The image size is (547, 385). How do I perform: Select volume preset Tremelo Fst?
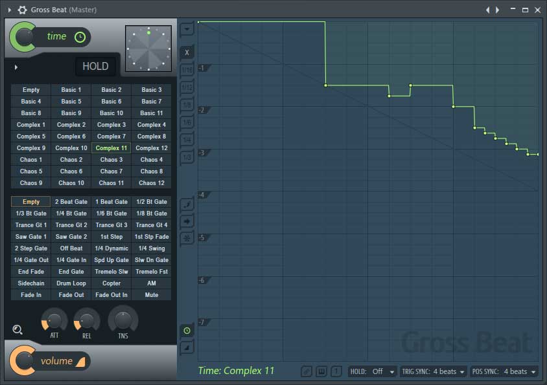(152, 272)
